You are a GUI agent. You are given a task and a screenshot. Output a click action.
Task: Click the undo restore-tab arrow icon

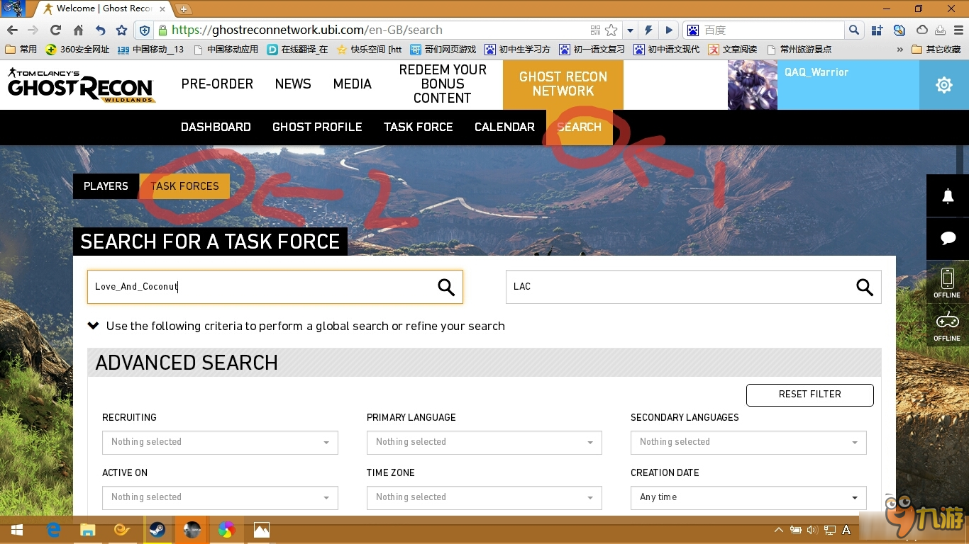point(100,30)
